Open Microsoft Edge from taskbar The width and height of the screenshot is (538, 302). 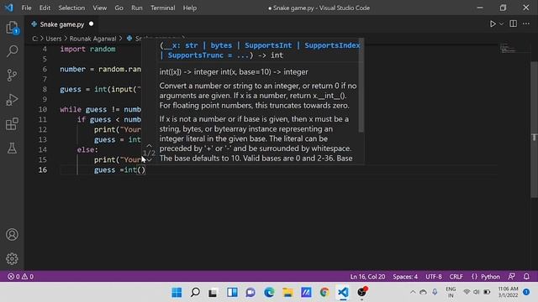[269, 292]
